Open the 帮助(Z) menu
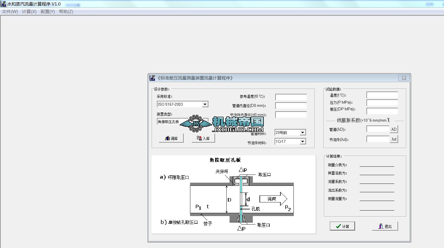The width and height of the screenshot is (444, 248). point(66,12)
